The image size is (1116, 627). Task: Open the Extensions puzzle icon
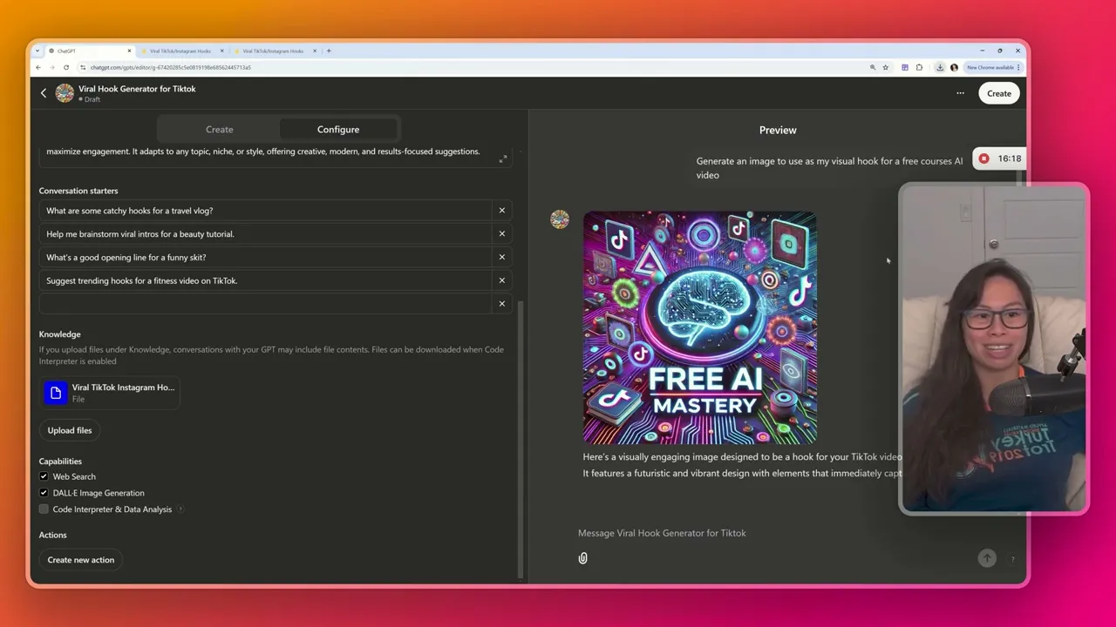click(x=919, y=67)
